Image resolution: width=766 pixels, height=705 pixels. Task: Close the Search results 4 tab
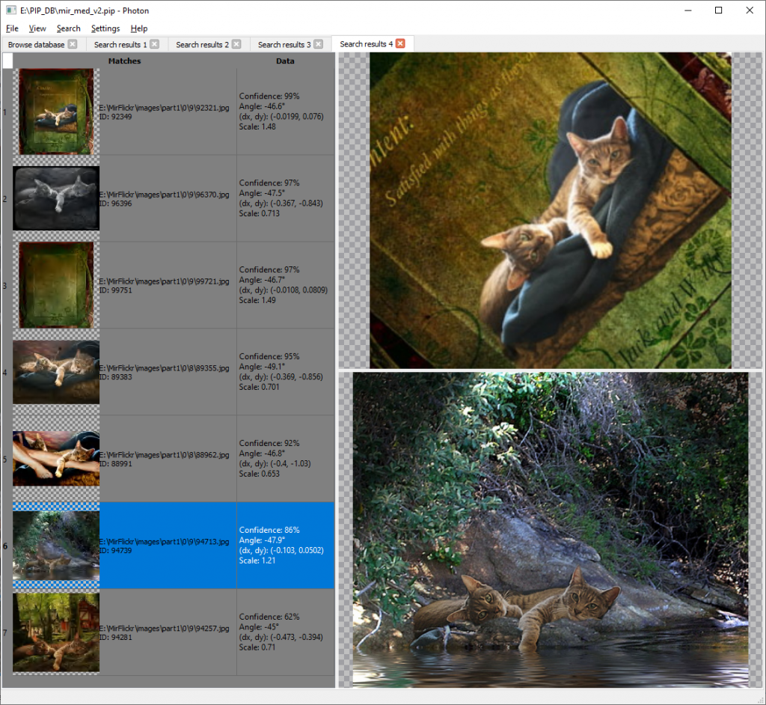pos(400,44)
